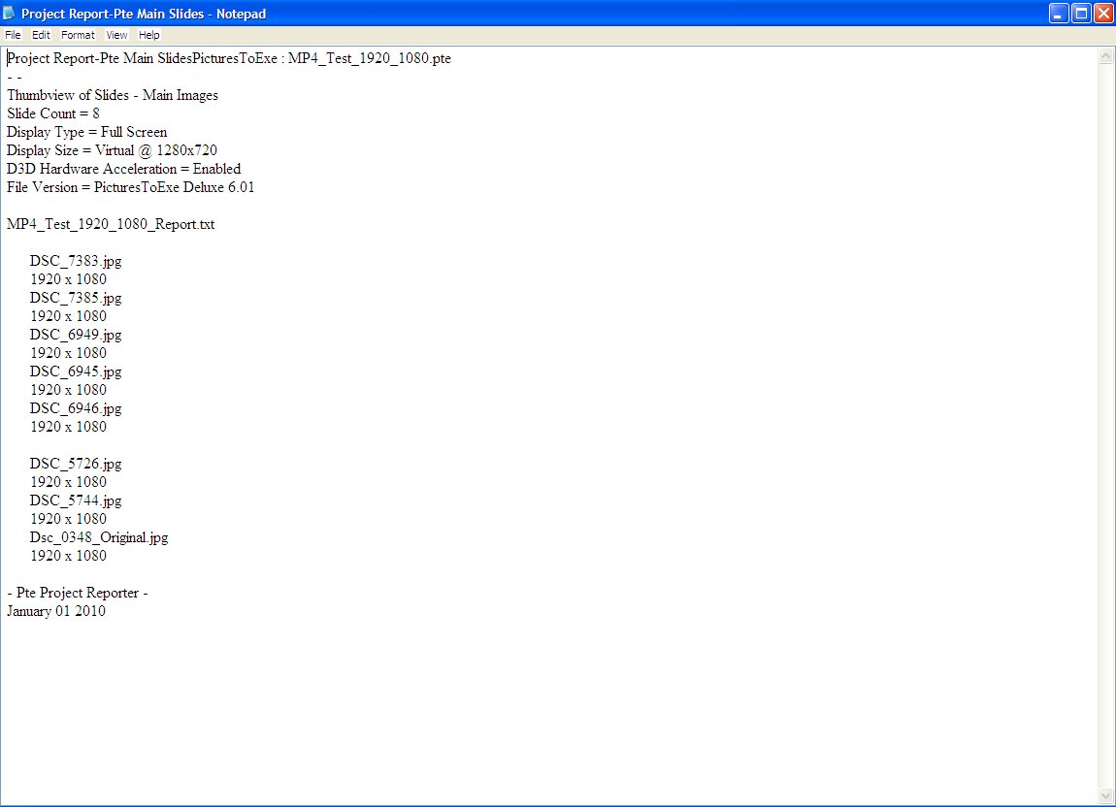Image resolution: width=1116 pixels, height=807 pixels.
Task: Click the 'MP4_Test_1920_1080_Report.txt' line
Action: pos(111,225)
